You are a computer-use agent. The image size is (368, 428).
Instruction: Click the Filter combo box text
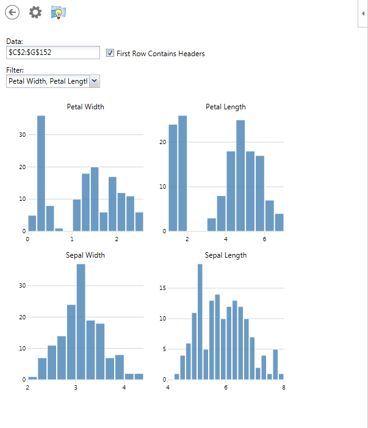point(48,81)
